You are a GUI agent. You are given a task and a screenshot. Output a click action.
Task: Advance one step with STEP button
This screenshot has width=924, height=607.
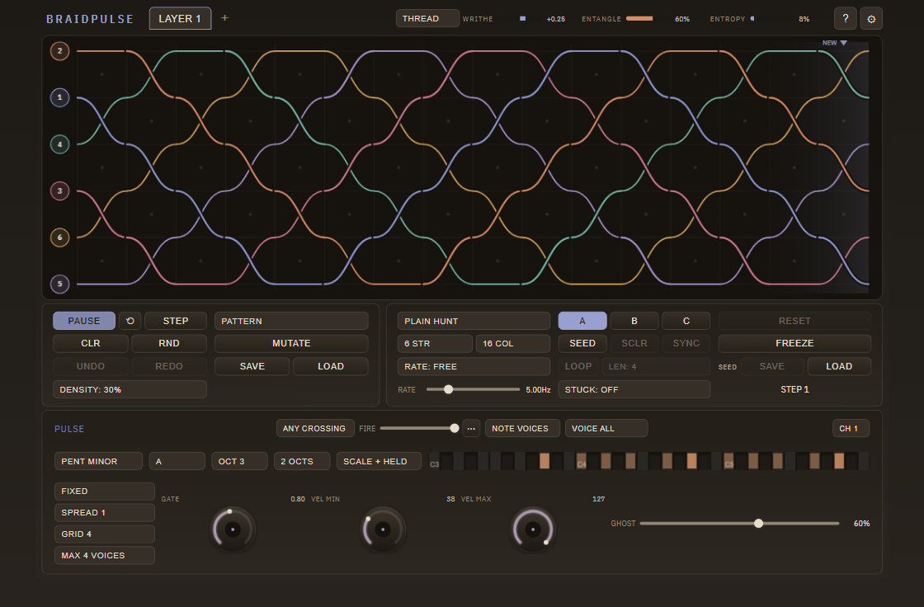point(176,321)
